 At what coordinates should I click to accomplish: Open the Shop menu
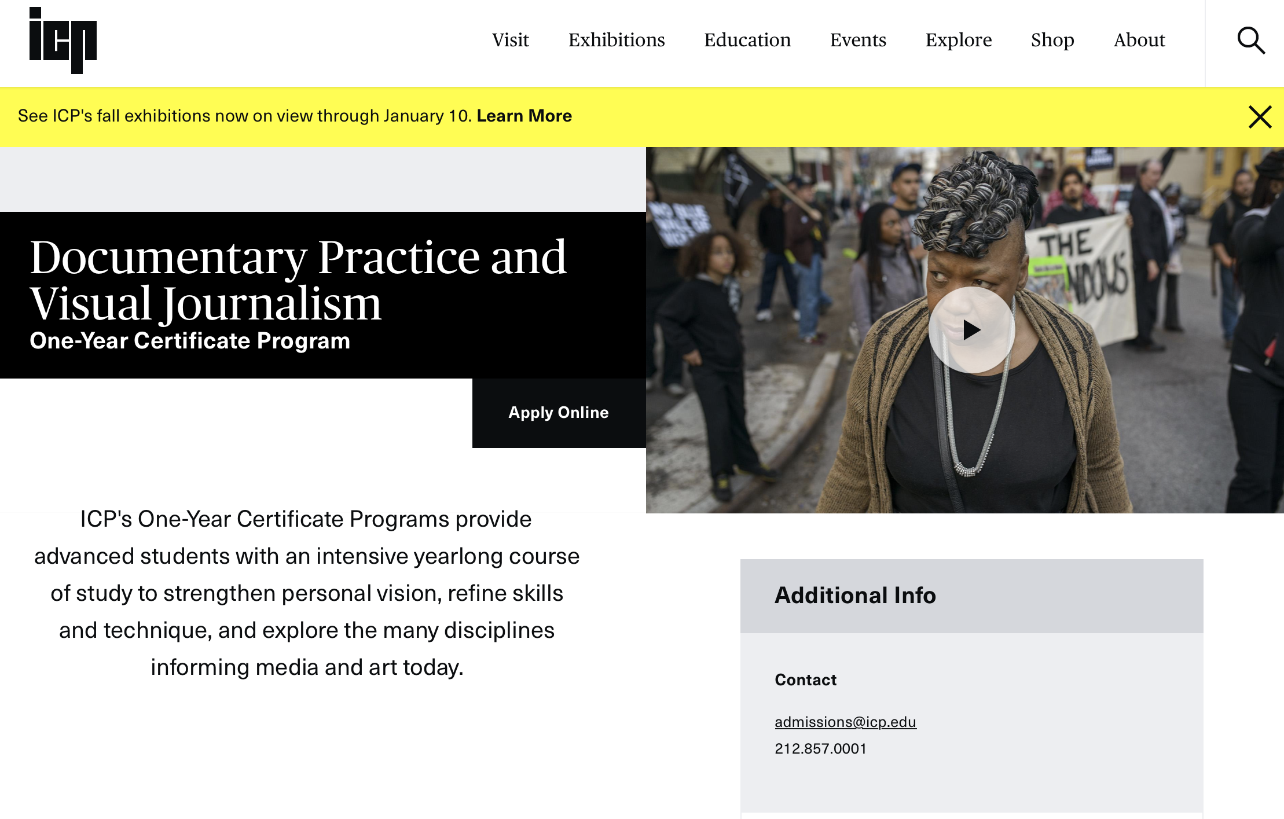tap(1052, 40)
